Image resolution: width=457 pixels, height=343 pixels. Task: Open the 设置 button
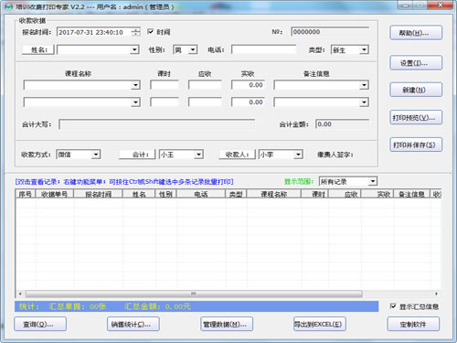point(416,63)
